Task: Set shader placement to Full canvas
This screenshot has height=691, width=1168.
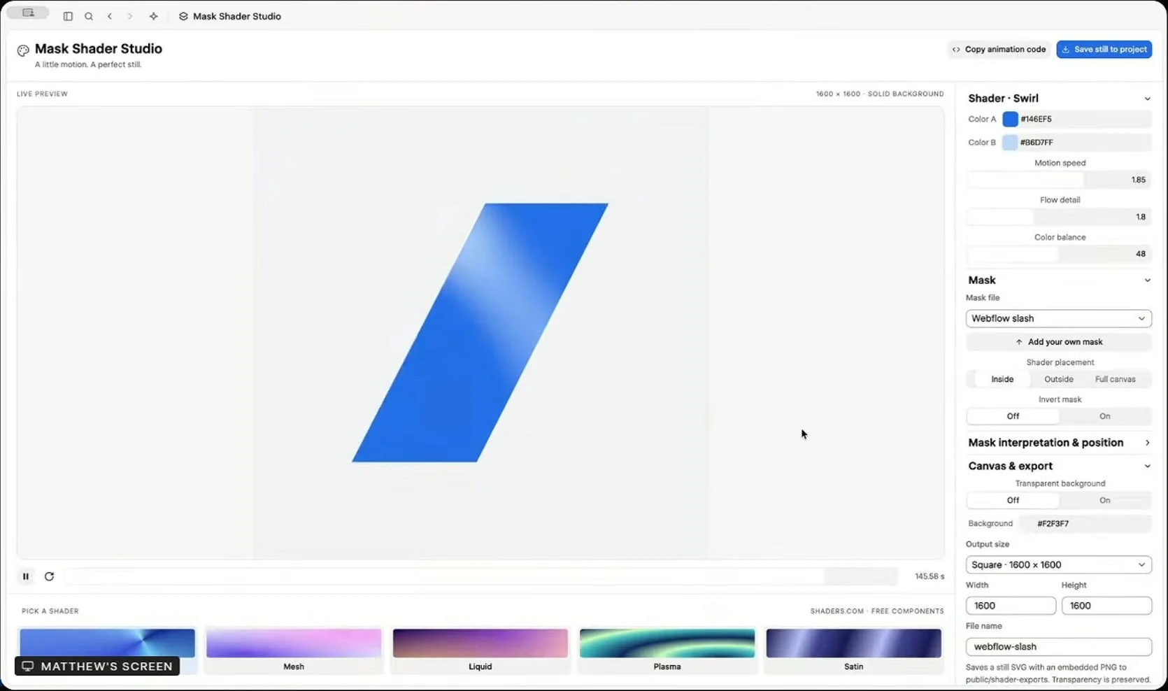Action: (1115, 379)
